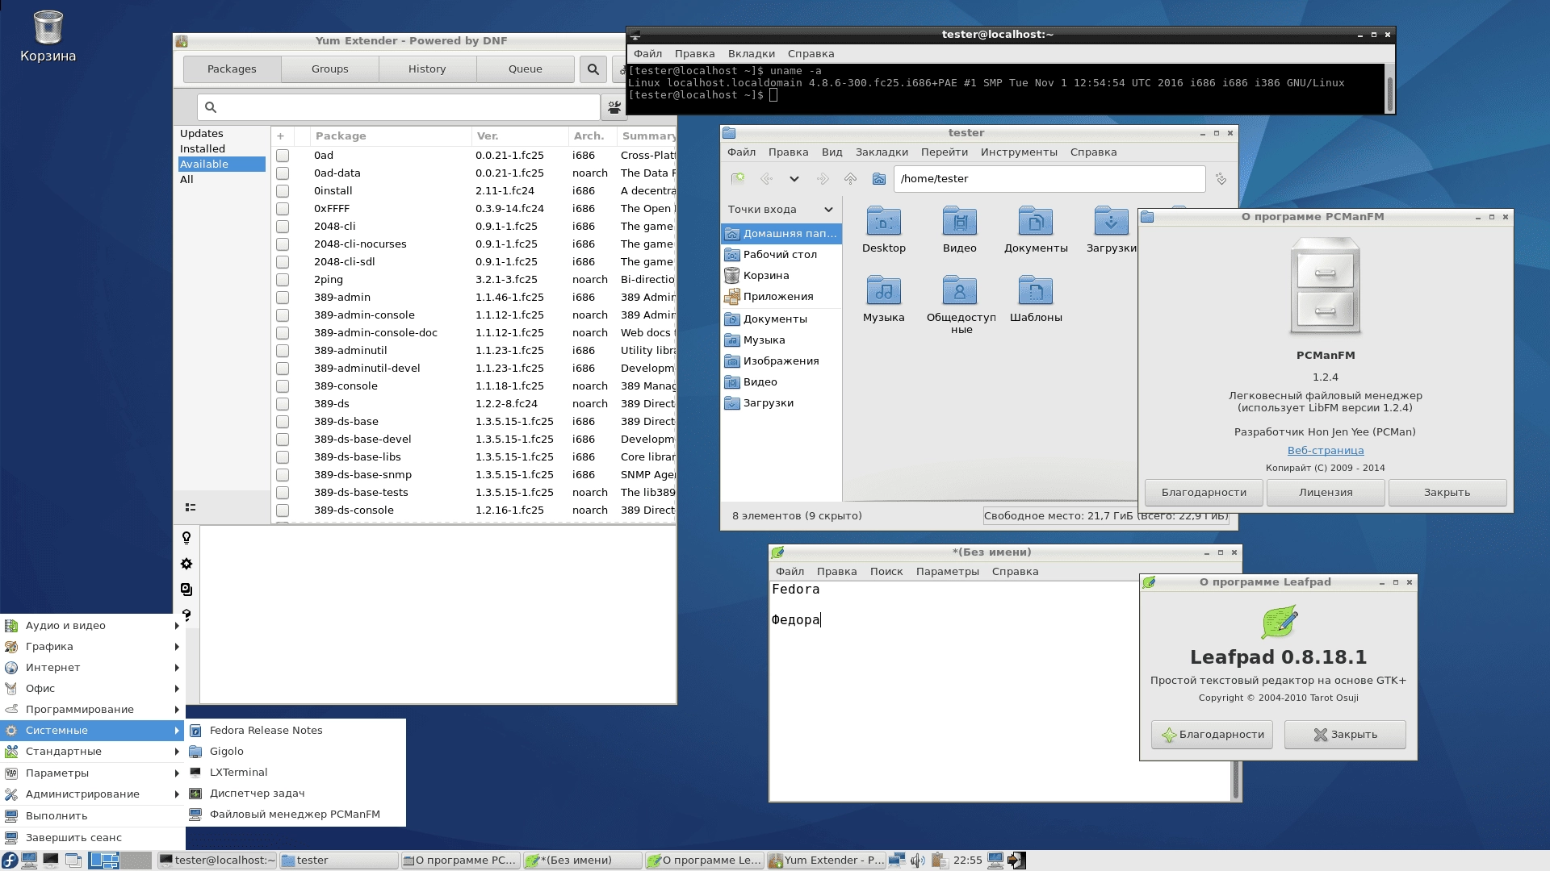The height and width of the screenshot is (871, 1550).
Task: Launch terminal from taskbar quick-launch icon
Action: coord(51,861)
